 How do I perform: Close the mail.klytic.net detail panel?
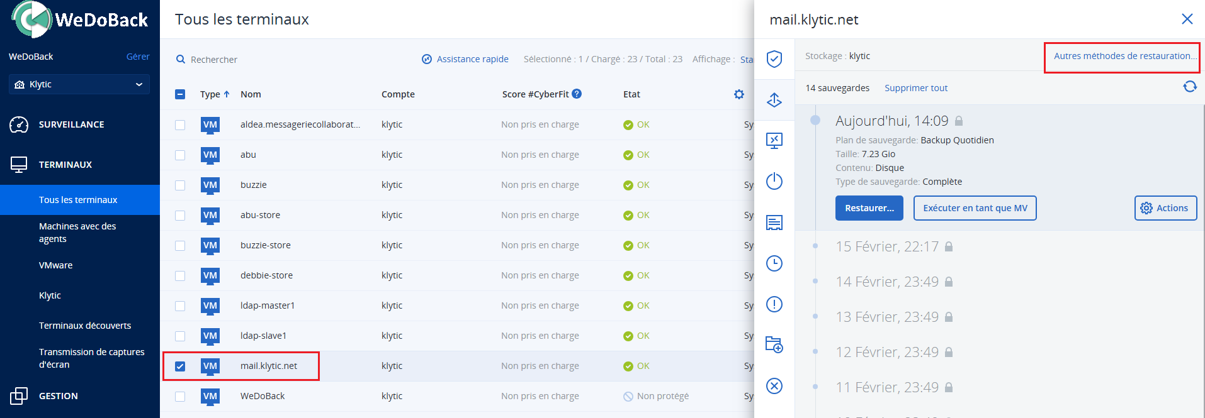(1187, 19)
